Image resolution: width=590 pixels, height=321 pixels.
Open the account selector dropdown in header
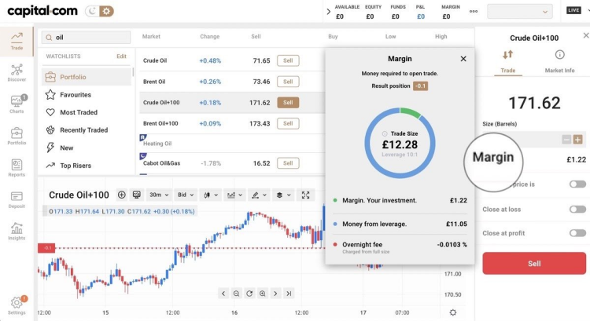point(519,12)
